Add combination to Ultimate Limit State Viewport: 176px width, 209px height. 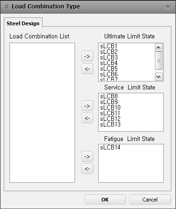click(x=87, y=56)
